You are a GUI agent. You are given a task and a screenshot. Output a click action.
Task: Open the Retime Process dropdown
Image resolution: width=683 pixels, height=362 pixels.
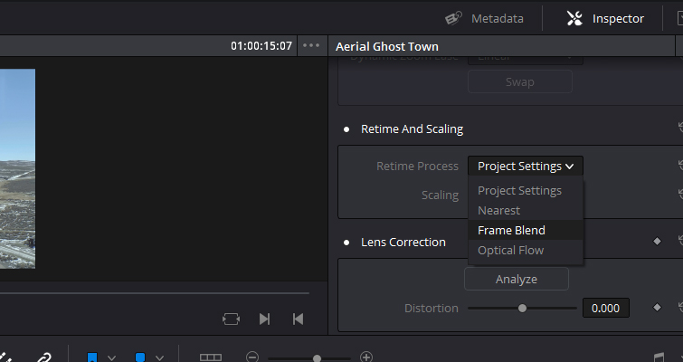[x=525, y=167]
